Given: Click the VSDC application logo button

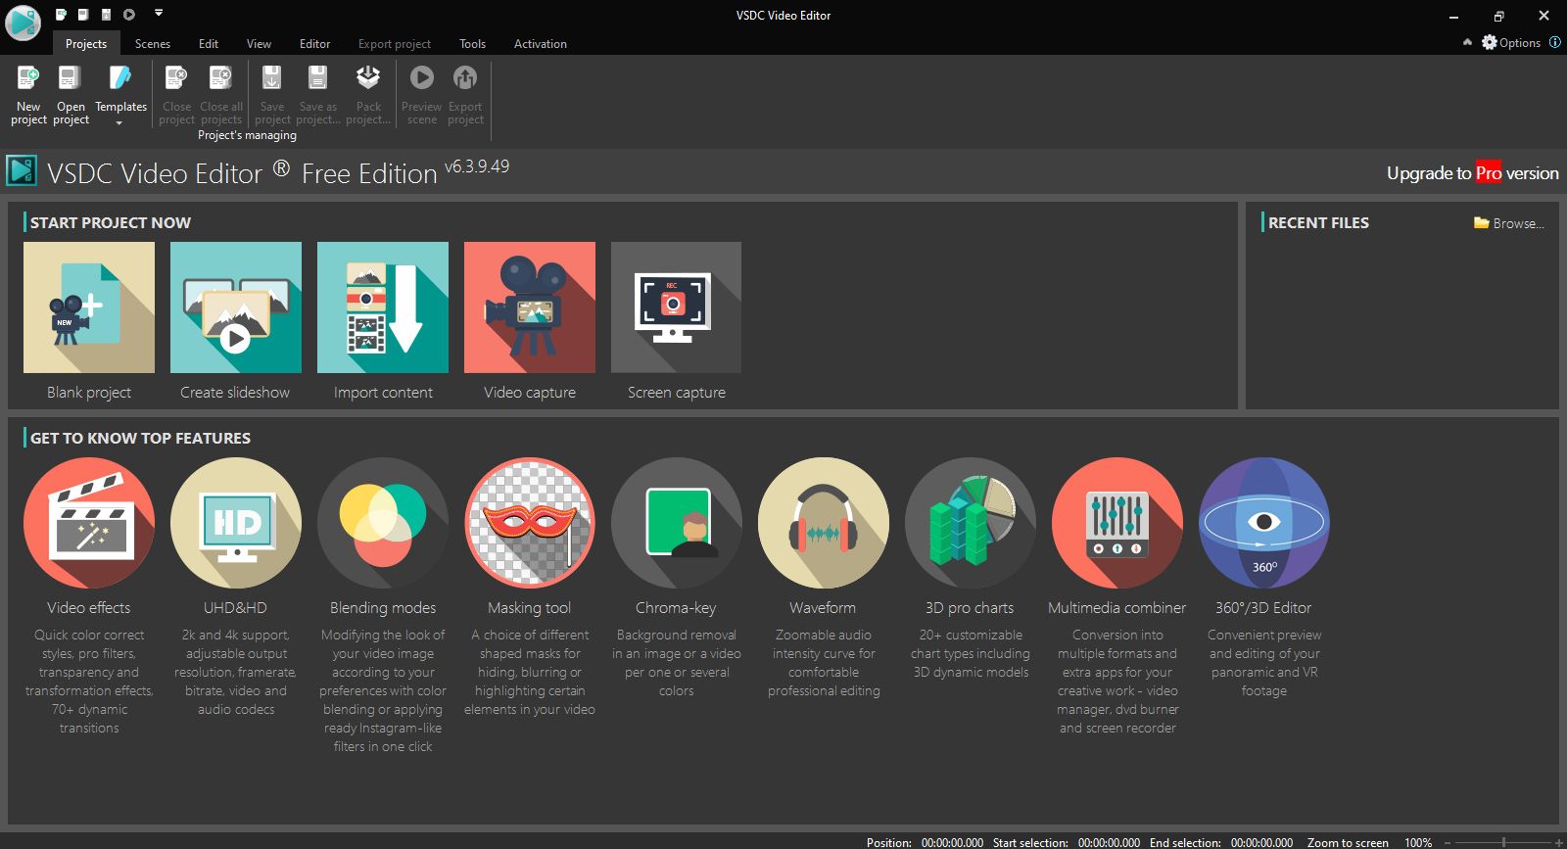Looking at the screenshot, I should pyautogui.click(x=23, y=22).
